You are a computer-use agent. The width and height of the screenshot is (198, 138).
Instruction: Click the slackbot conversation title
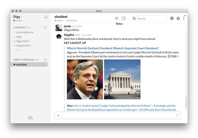61,17
